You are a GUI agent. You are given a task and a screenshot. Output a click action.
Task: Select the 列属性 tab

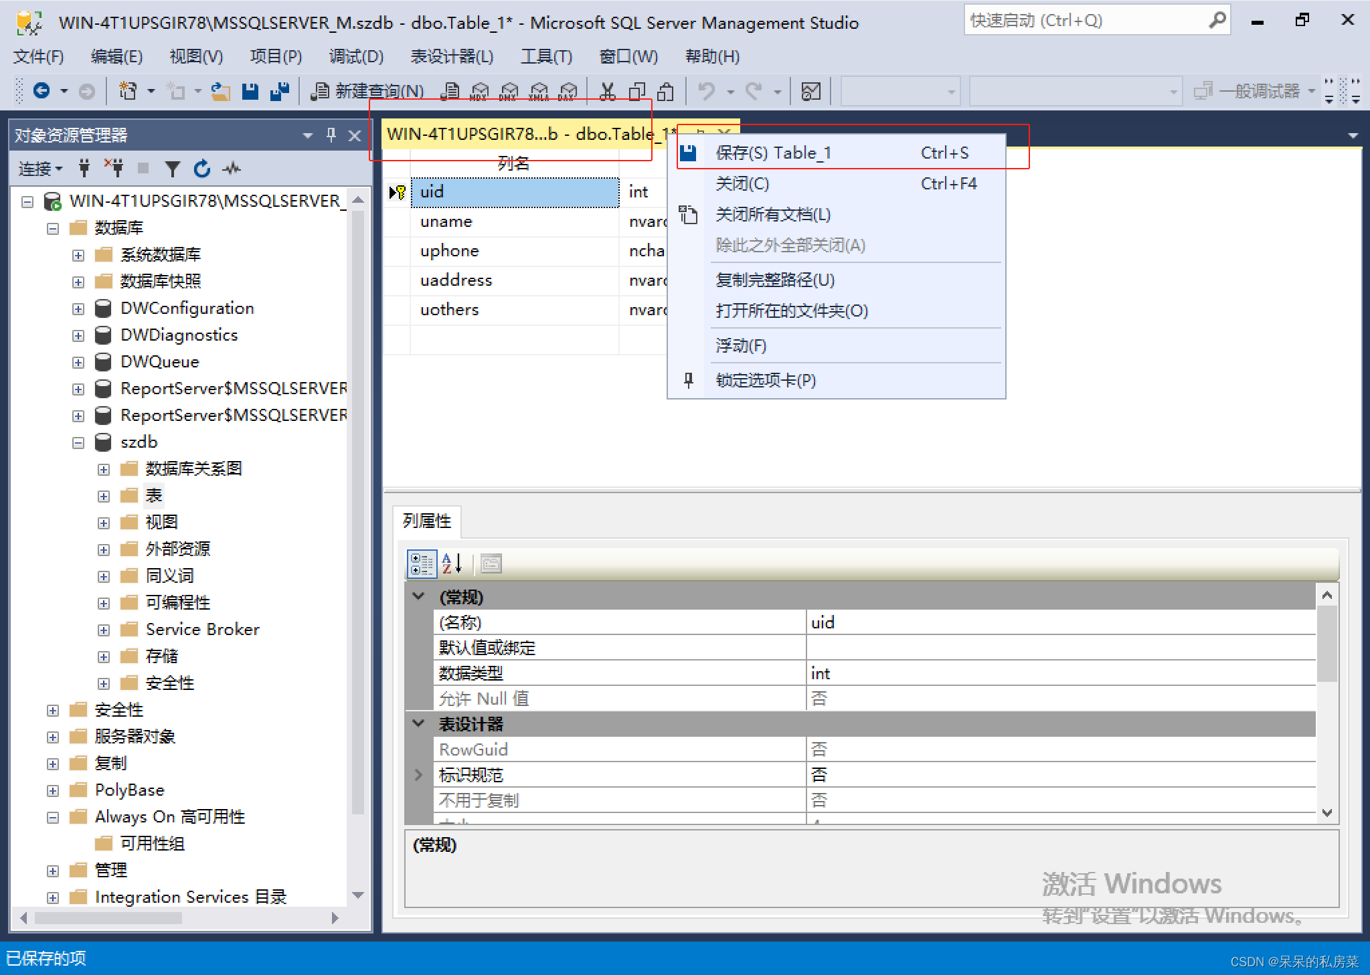coord(427,521)
